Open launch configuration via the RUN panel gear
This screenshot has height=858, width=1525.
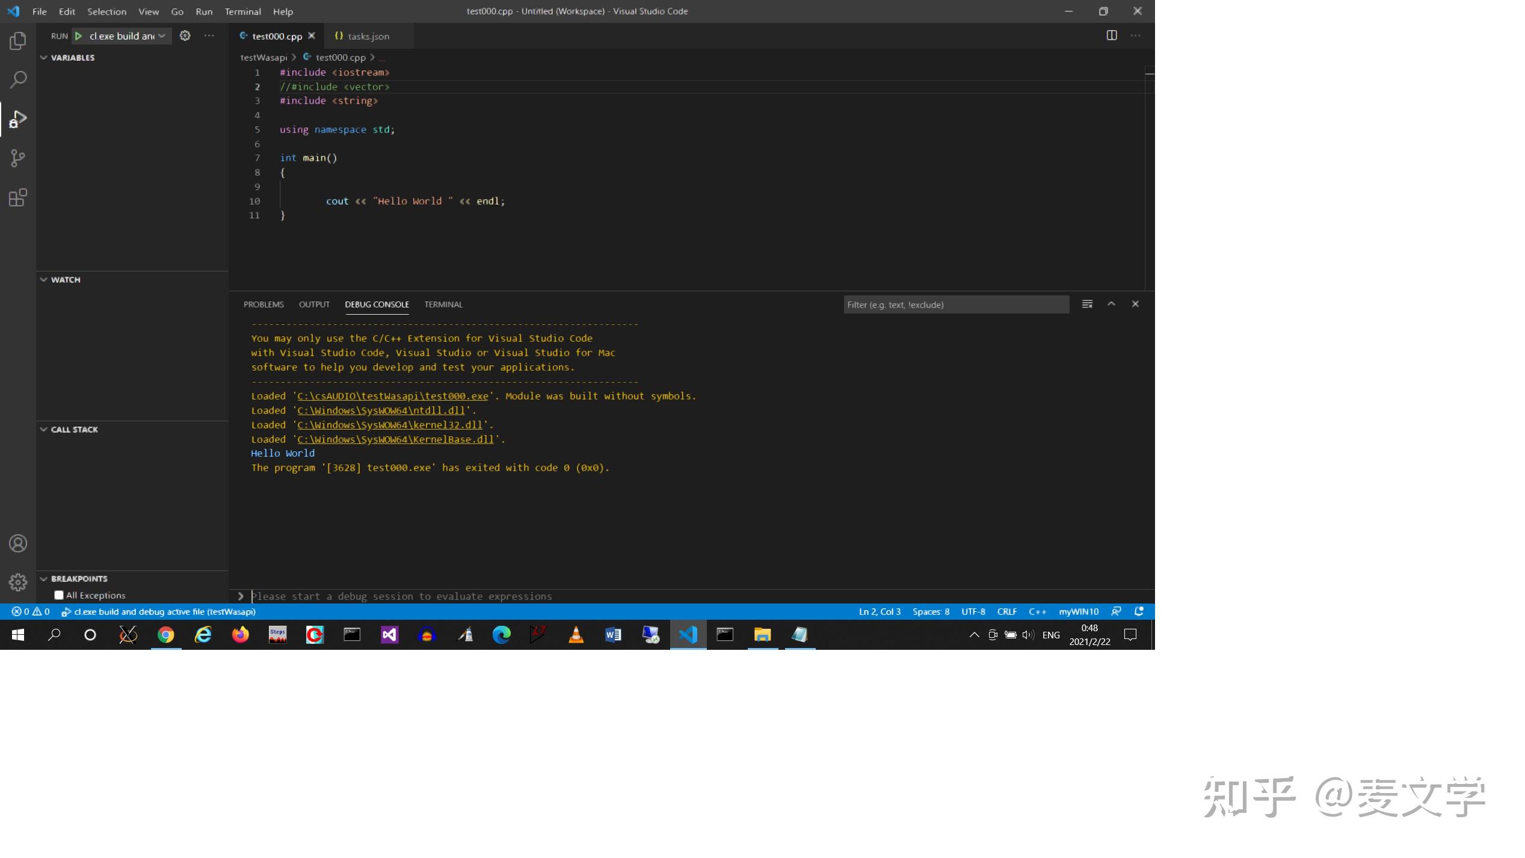click(x=185, y=35)
